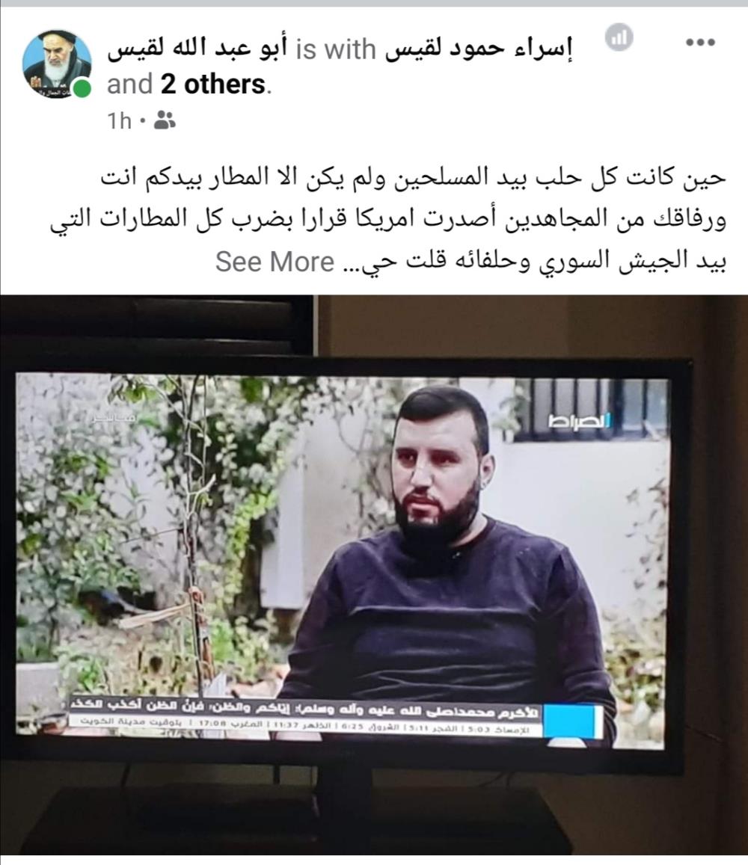Expand the post text with See More
This screenshot has width=748, height=865.
pyautogui.click(x=275, y=262)
